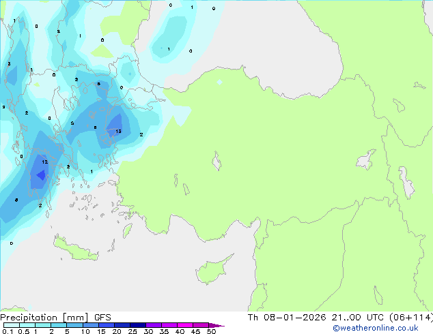
Task: Click the '10' legend scale label
Action: [85, 331]
